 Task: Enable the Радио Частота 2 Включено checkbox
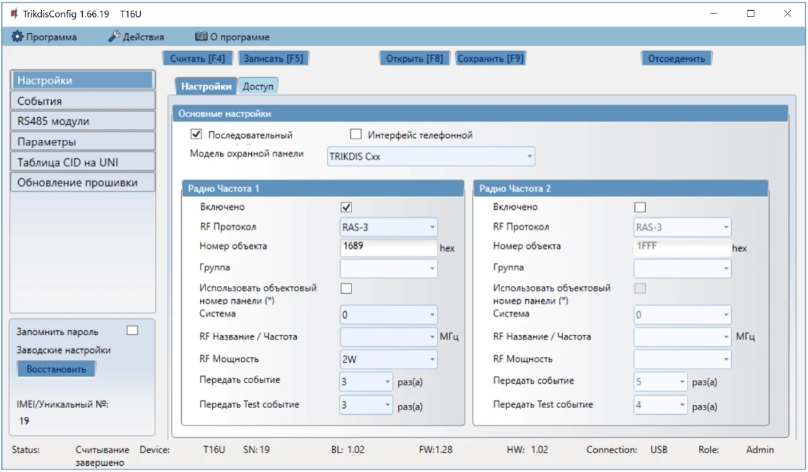640,207
